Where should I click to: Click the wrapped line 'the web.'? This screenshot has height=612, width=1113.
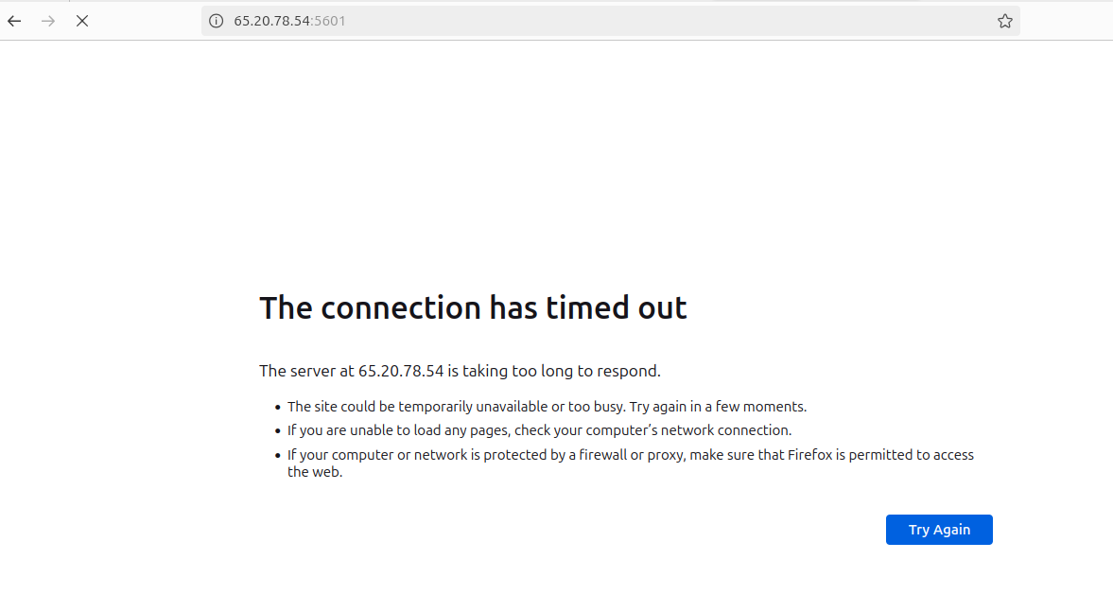(x=315, y=472)
